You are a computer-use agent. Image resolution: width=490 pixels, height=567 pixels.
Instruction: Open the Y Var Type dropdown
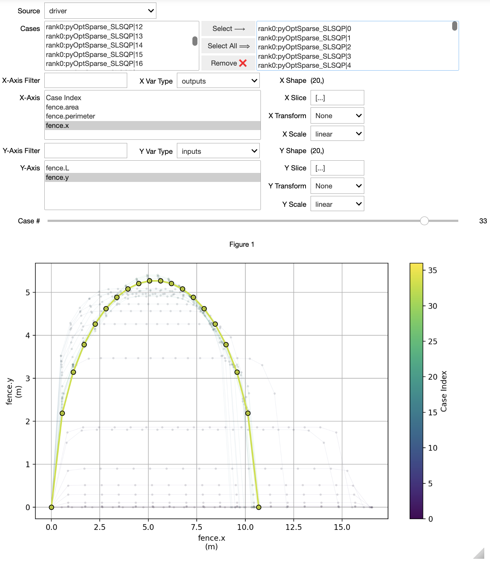(x=218, y=151)
